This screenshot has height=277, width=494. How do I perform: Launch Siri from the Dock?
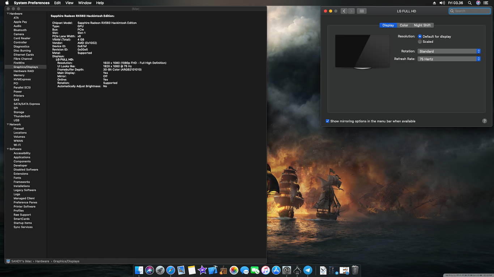[x=150, y=270]
